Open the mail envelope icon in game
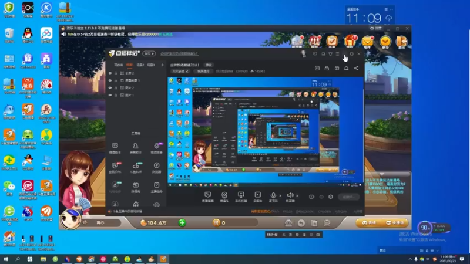The image size is (470, 264). pos(368,41)
